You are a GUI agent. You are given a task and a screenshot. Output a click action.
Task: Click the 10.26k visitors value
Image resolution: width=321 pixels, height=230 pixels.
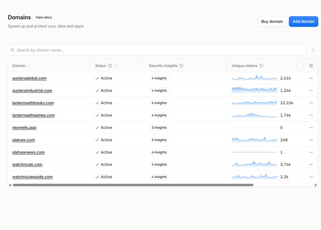tap(286, 103)
